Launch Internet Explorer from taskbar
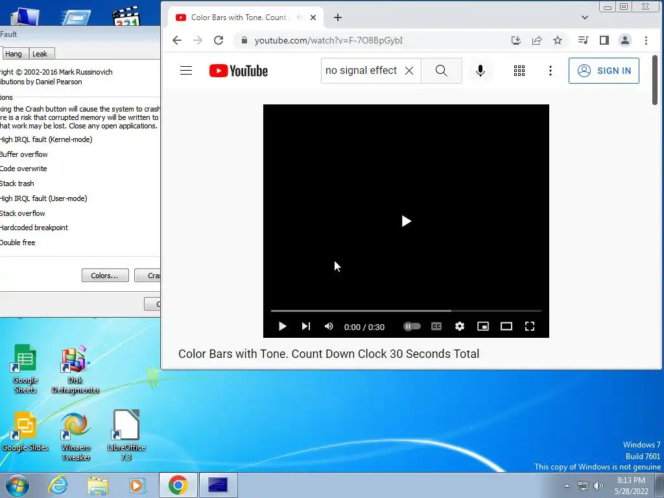Viewport: 664px width, 498px height. pos(58,485)
